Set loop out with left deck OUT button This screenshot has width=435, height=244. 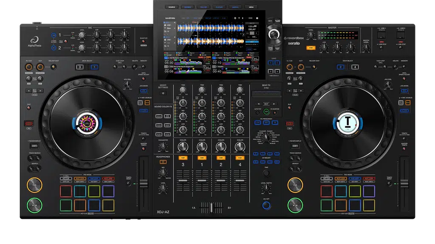point(40,67)
